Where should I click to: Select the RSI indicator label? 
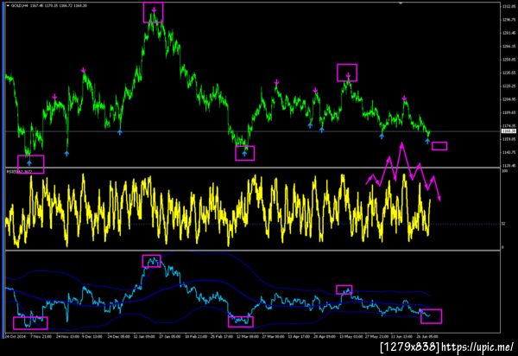(20, 172)
